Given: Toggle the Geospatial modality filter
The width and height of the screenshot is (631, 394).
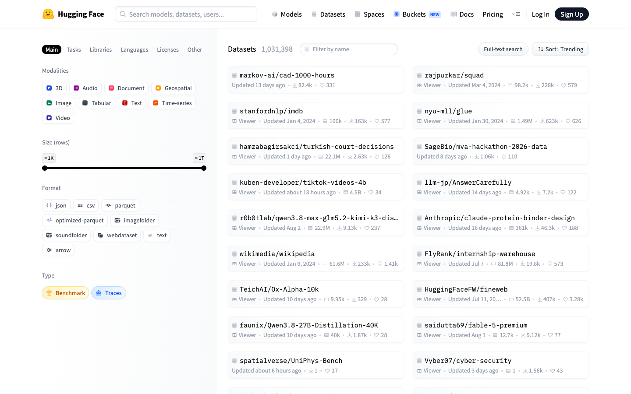Looking at the screenshot, I should coord(174,88).
